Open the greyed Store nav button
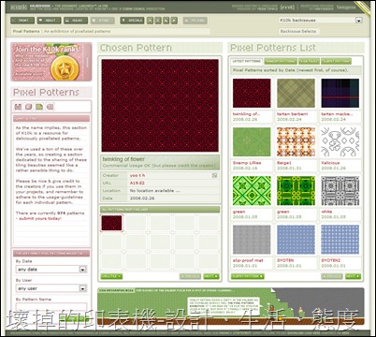The height and width of the screenshot is (337, 376). click(x=103, y=21)
